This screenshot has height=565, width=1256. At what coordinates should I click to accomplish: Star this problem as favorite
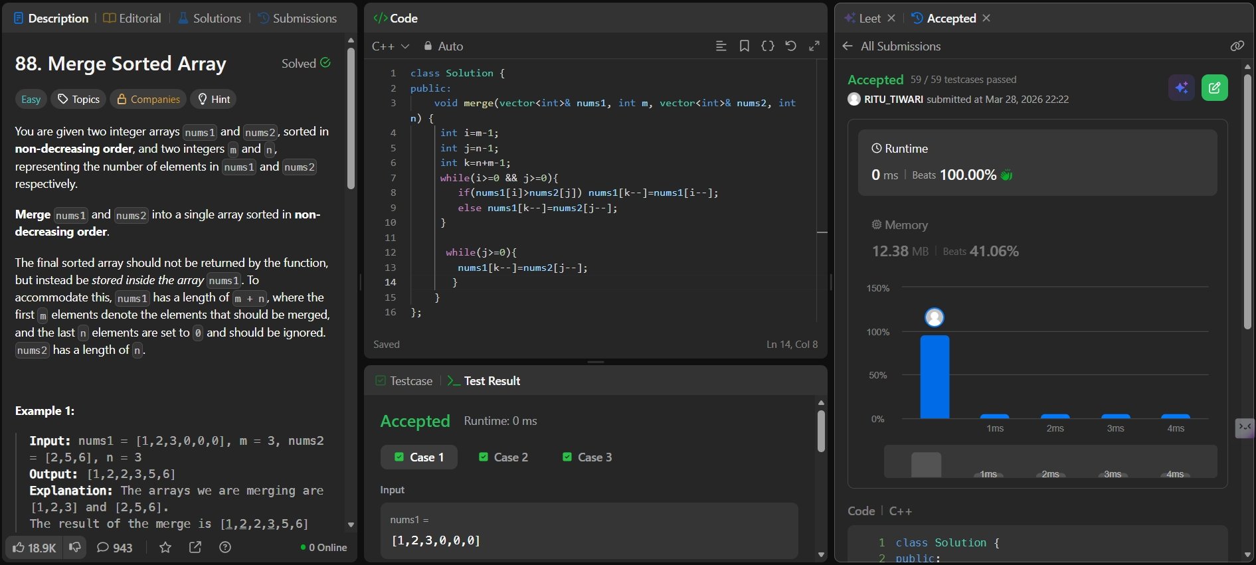click(165, 547)
